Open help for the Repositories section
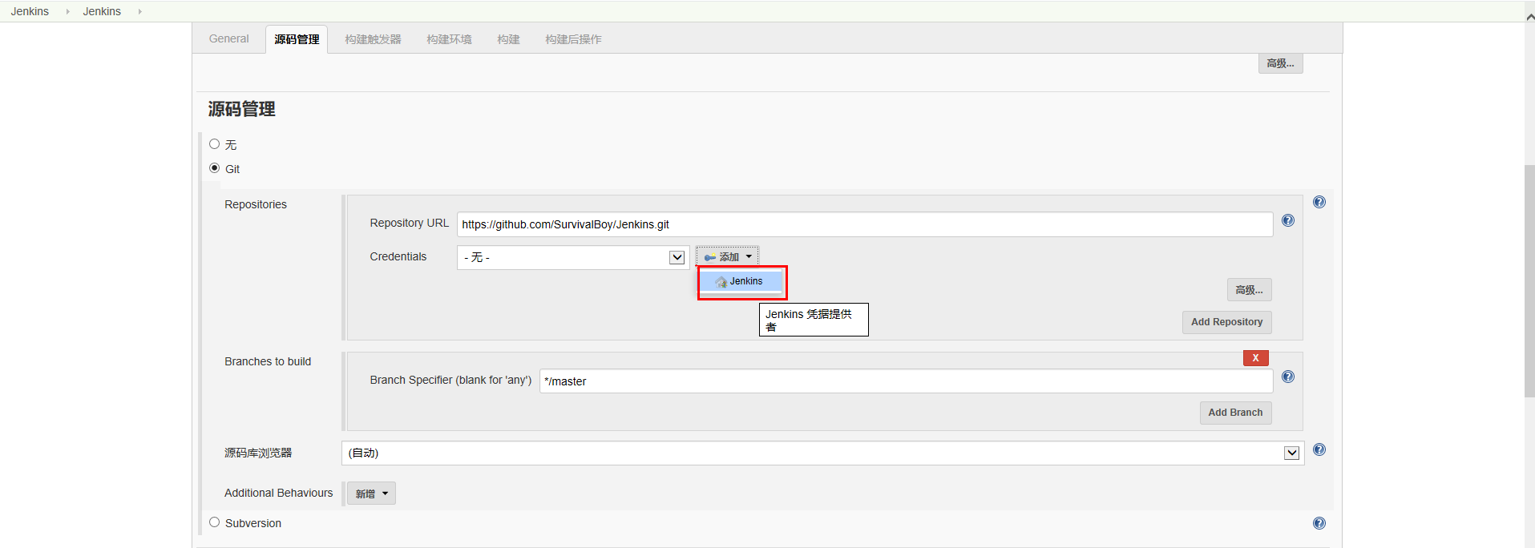Viewport: 1535px width, 548px height. tap(1319, 202)
